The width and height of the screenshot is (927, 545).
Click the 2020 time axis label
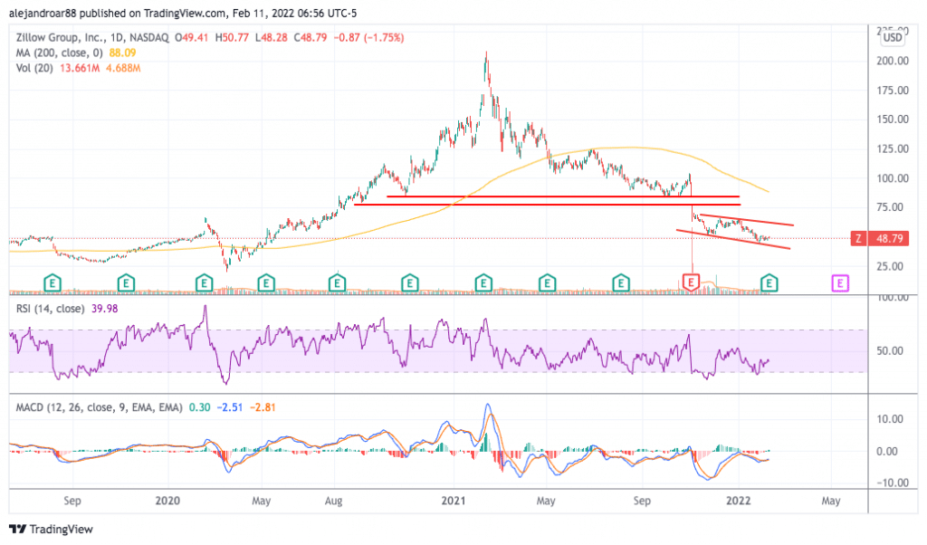coord(167,502)
